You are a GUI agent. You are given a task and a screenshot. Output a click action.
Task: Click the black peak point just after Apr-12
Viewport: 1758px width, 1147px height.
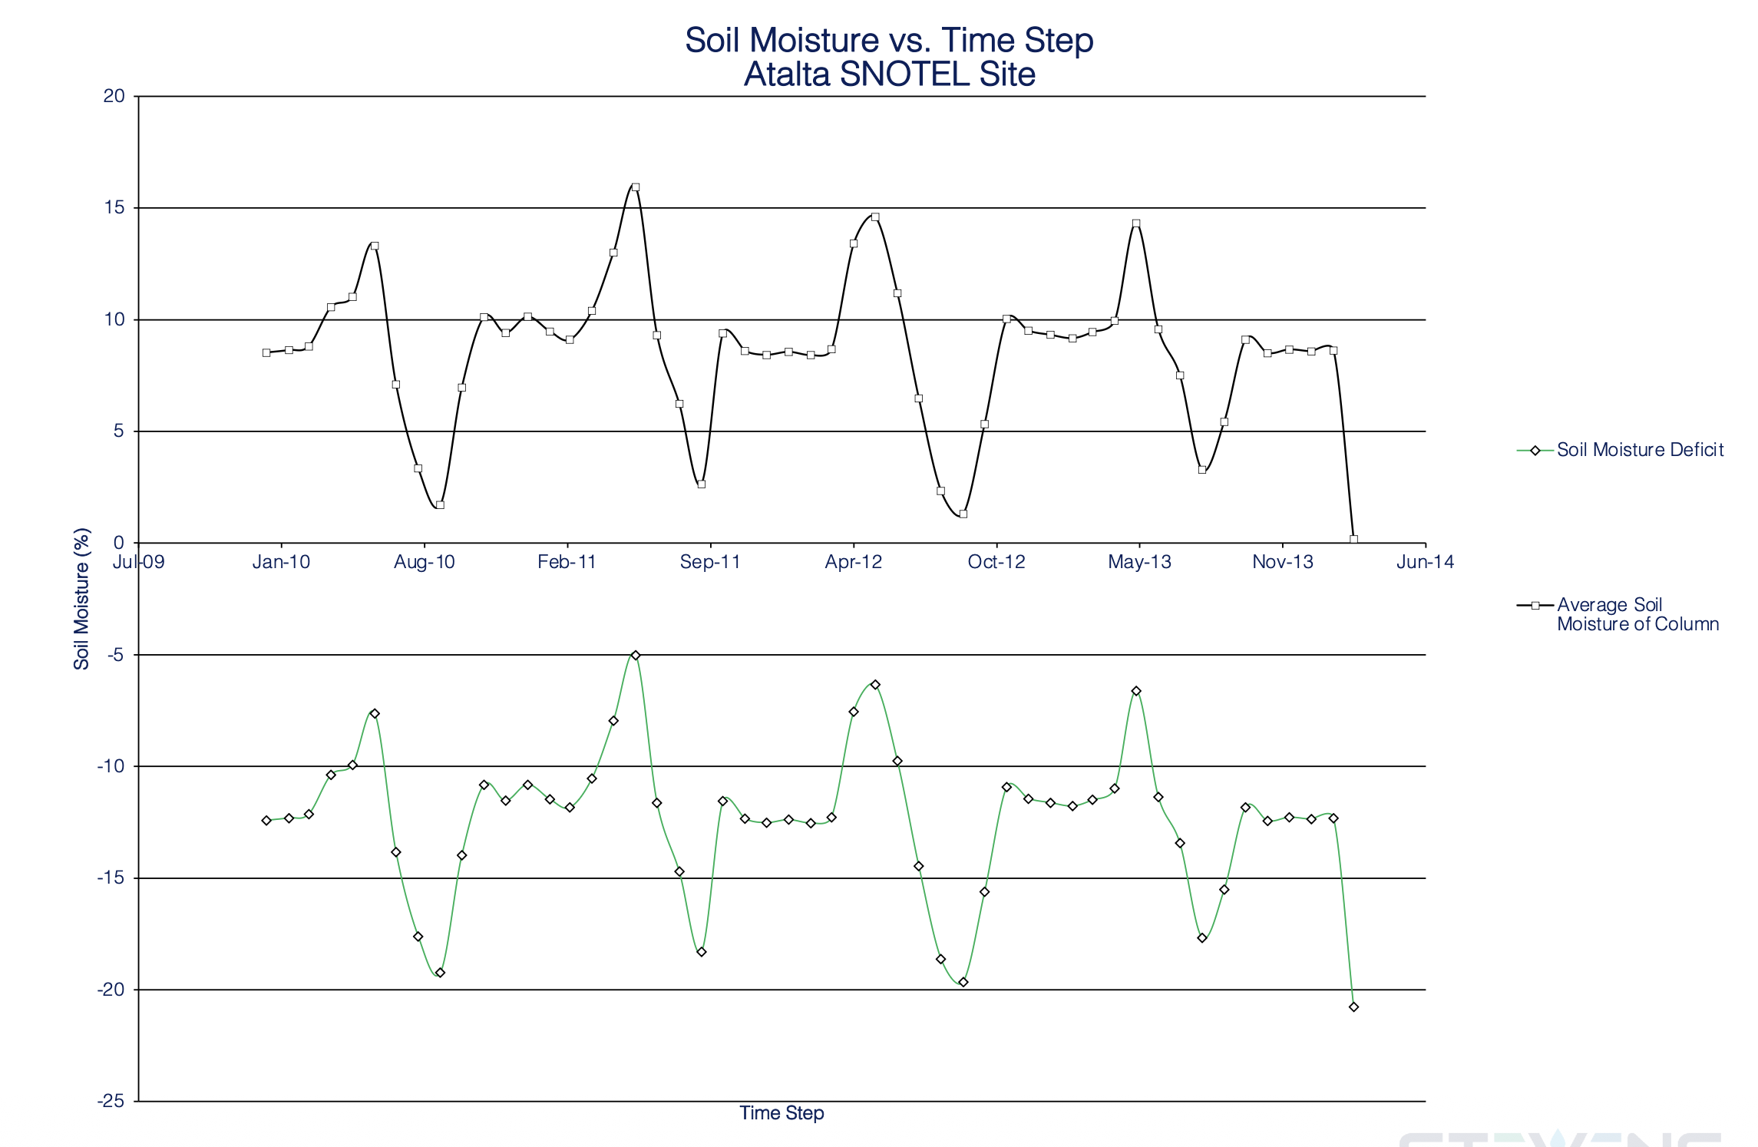875,217
